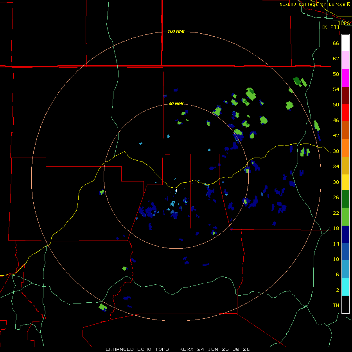Click the "38" legend value
The image size is (352, 352).
[336, 151]
